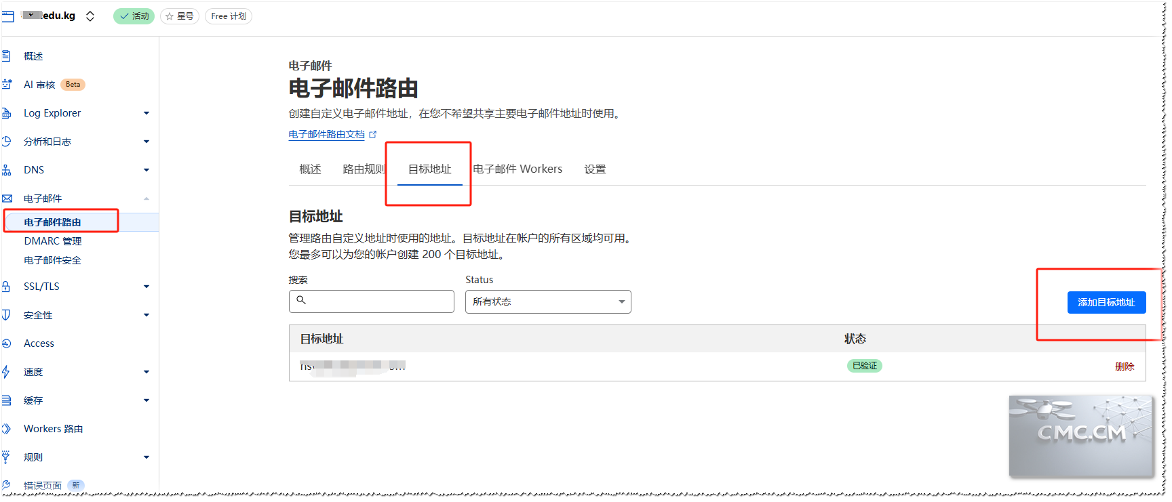This screenshot has height=502, width=1172.
Task: Click the 星号 star button
Action: [x=179, y=16]
